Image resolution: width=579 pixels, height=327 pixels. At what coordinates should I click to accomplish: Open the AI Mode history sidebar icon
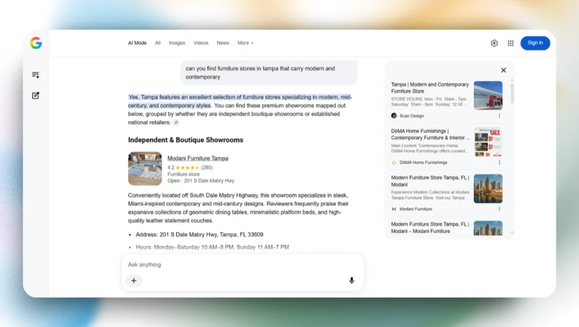coord(36,75)
